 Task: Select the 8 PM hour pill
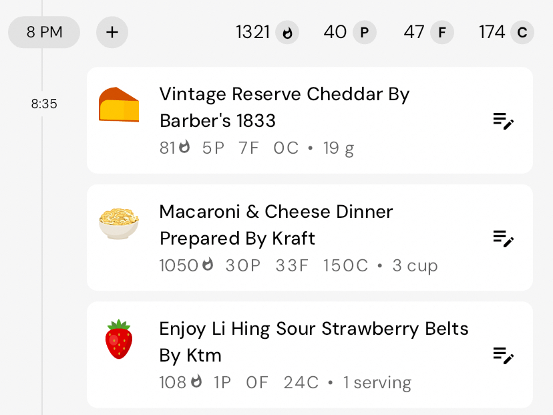(44, 32)
